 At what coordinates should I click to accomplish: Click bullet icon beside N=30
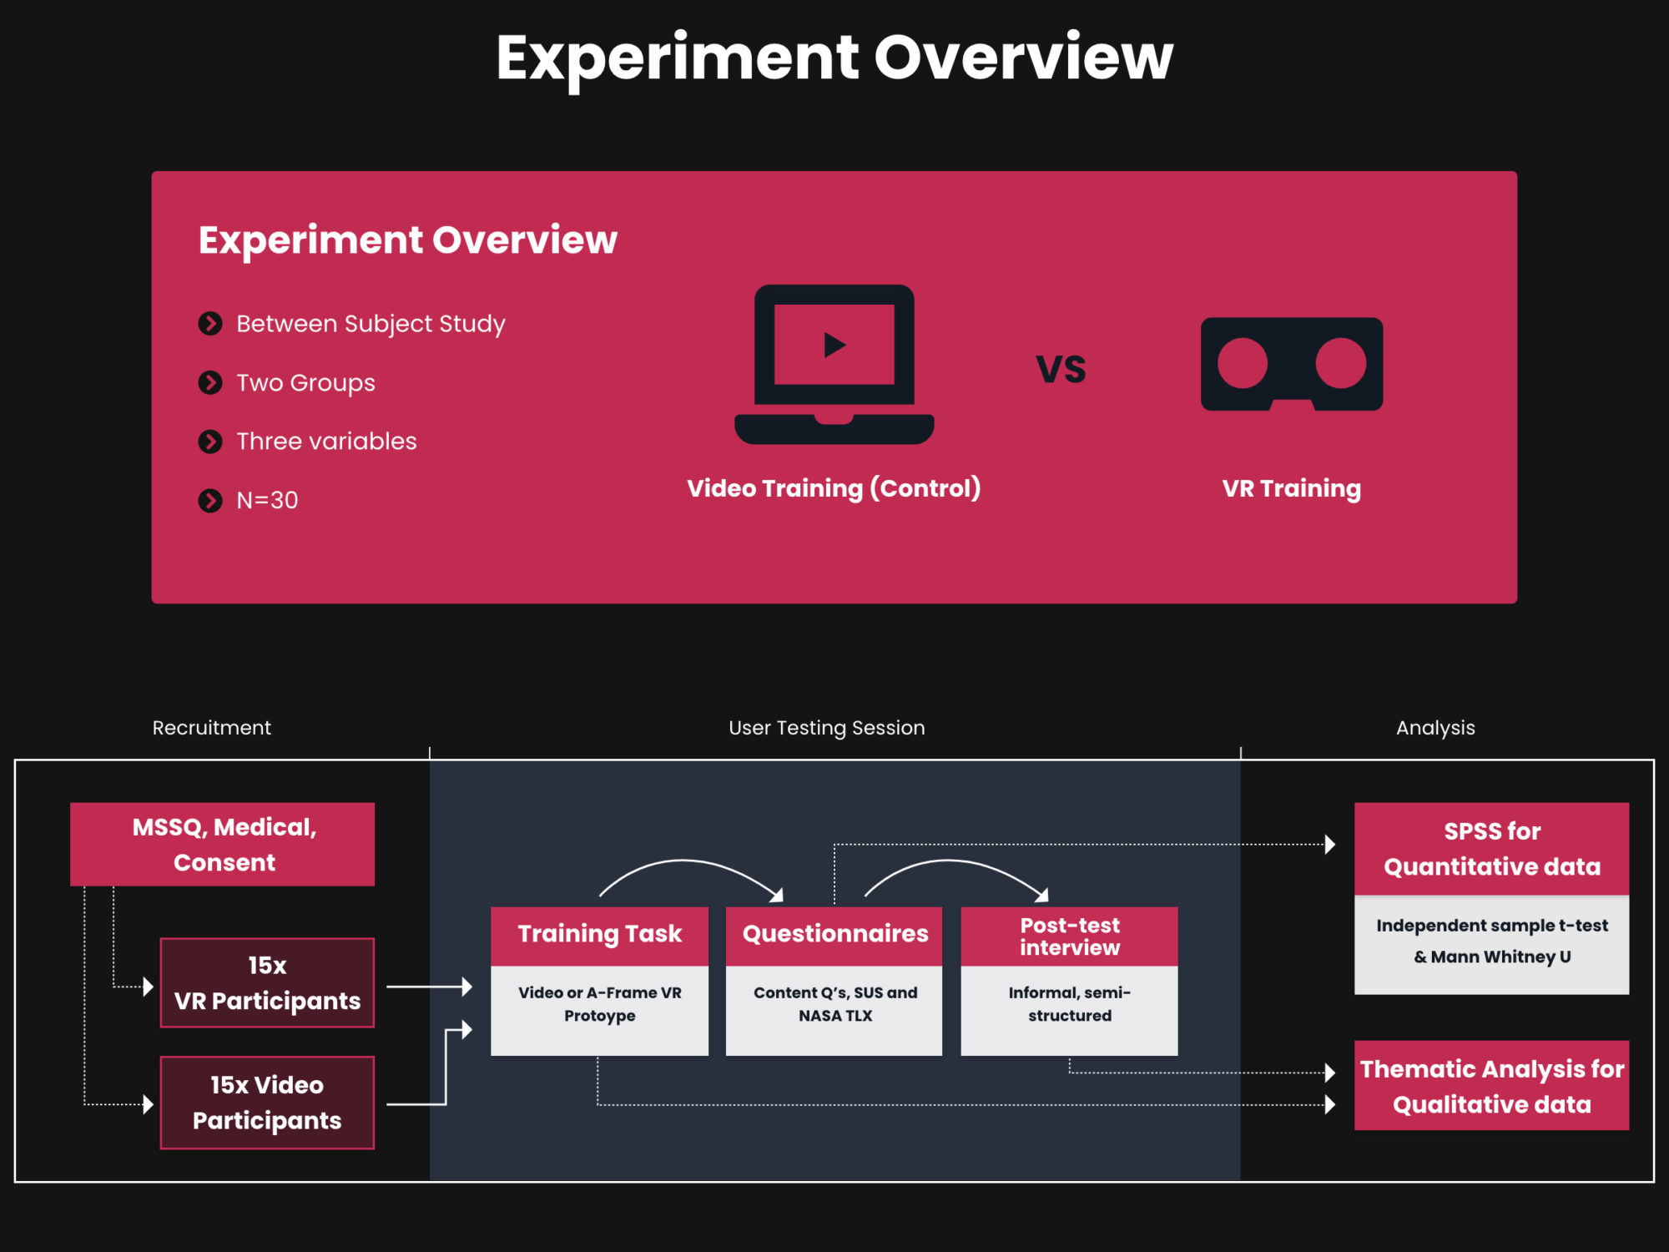point(210,500)
